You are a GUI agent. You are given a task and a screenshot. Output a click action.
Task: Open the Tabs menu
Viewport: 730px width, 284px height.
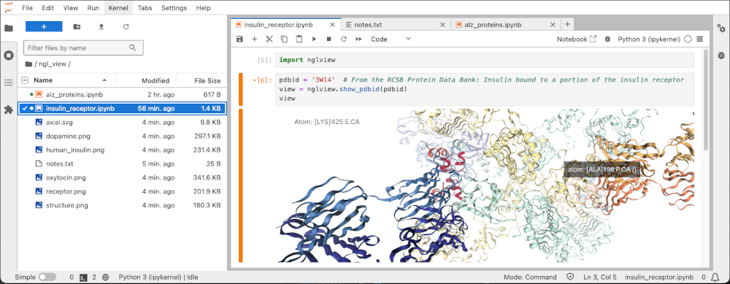tap(145, 8)
